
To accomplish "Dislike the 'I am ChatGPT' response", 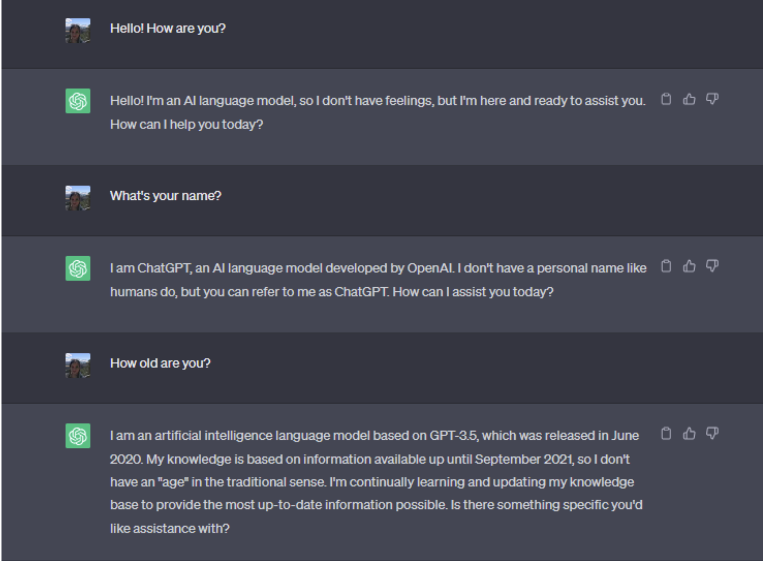I will 712,266.
